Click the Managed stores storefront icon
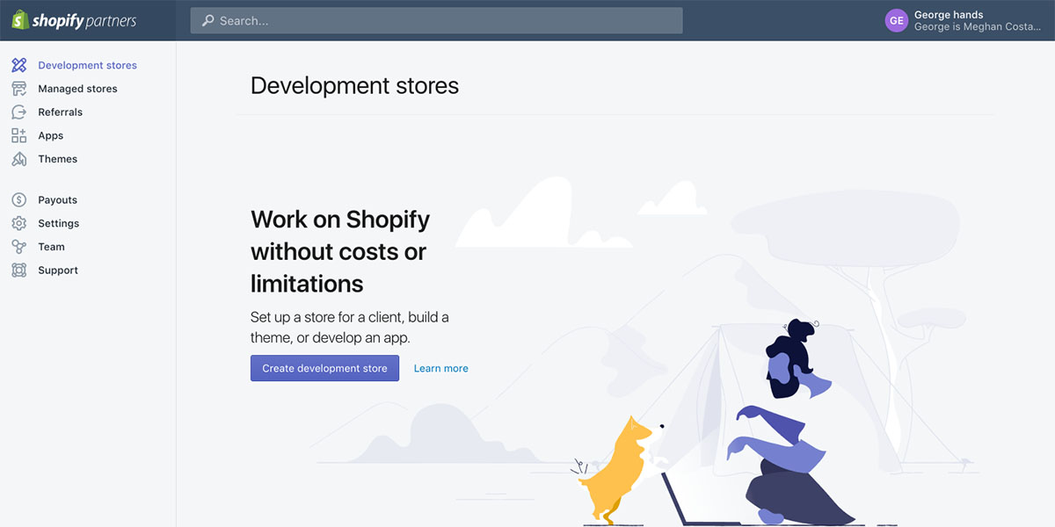The image size is (1055, 527). (19, 89)
